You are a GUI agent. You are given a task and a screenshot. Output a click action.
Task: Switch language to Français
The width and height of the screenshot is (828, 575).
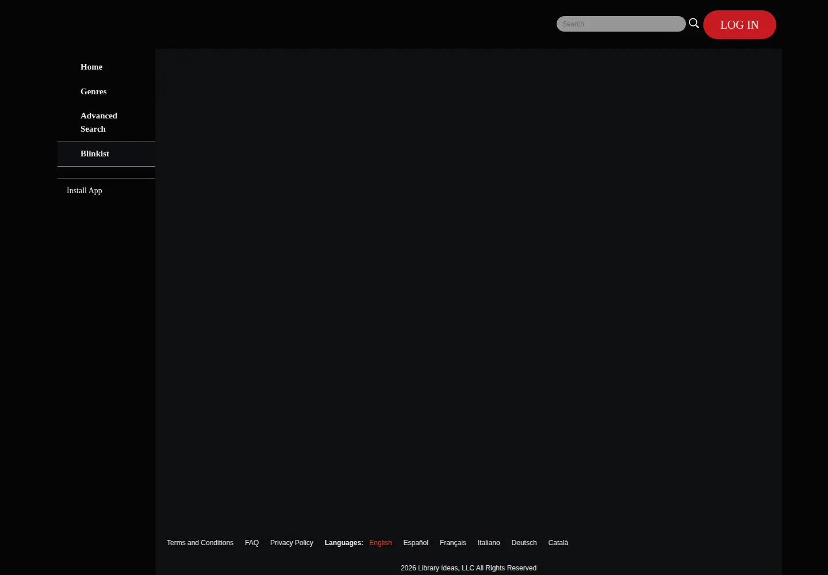(453, 543)
